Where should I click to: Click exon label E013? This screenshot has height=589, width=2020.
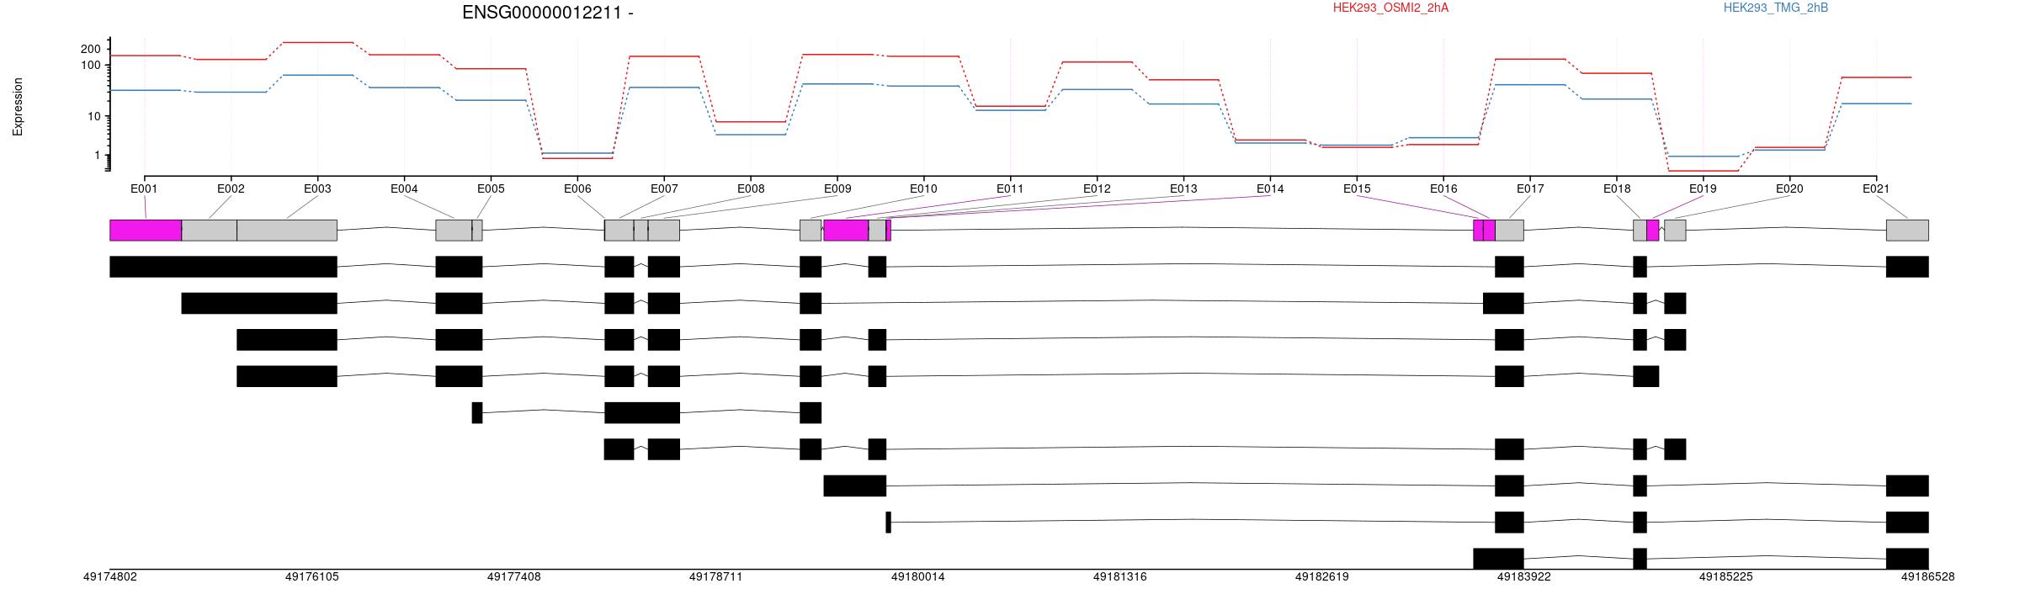click(1183, 188)
